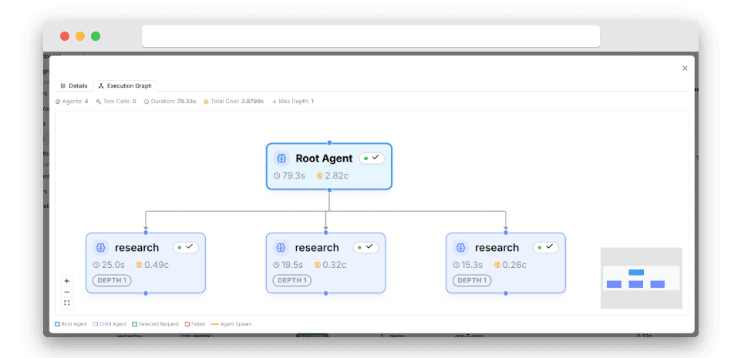This screenshot has width=741, height=358.
Task: Click the coin icon beside 0.26c
Action: pyautogui.click(x=497, y=265)
